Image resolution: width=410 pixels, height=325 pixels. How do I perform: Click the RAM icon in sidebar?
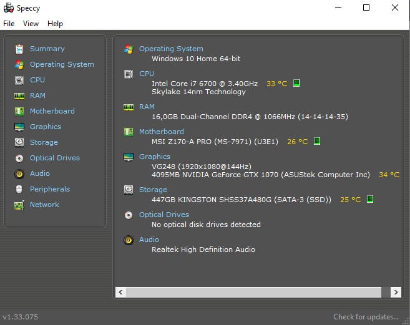coord(19,95)
